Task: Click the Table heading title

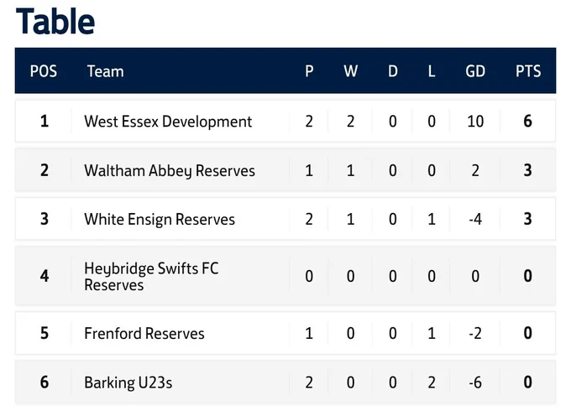Action: pyautogui.click(x=55, y=22)
